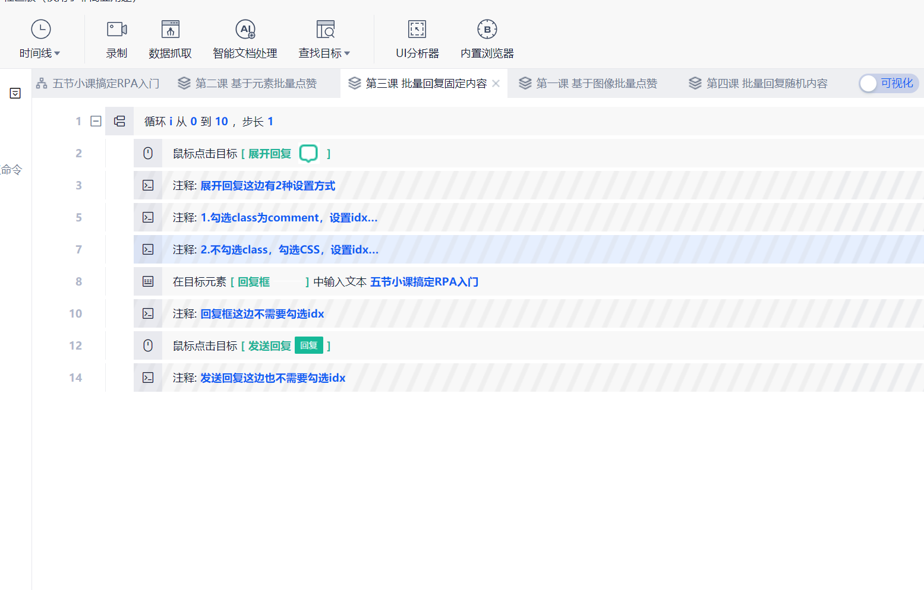Click the 回复框 target thumbnail on line 8

pos(288,282)
